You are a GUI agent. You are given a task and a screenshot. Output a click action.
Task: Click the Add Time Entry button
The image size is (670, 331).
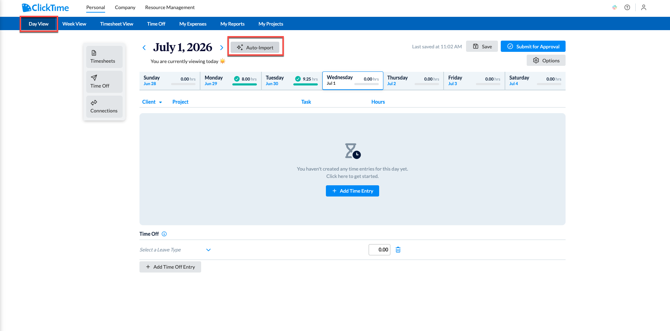[x=353, y=191]
